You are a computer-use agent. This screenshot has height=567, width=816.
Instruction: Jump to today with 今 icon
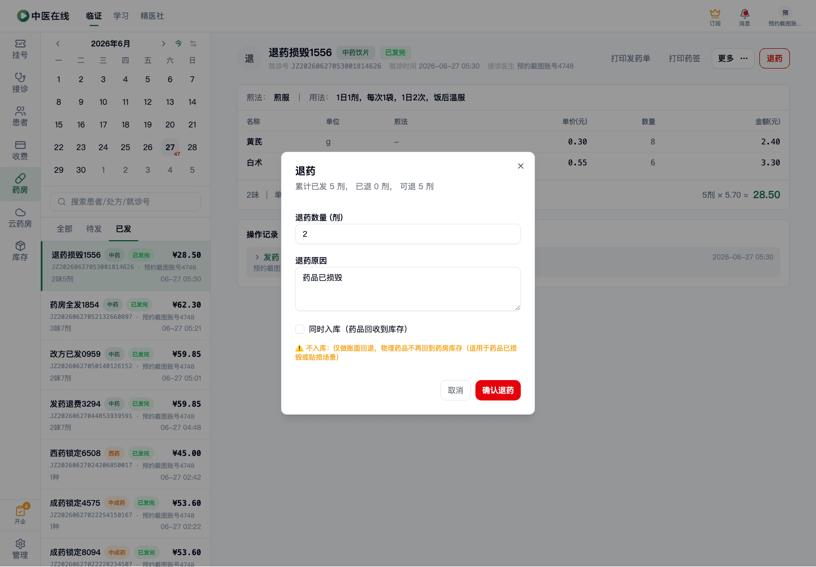point(178,44)
